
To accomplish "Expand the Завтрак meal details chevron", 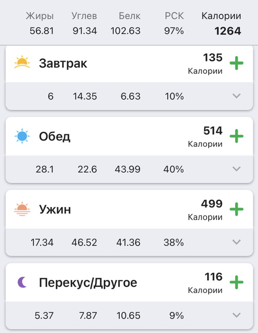I will click(x=236, y=96).
